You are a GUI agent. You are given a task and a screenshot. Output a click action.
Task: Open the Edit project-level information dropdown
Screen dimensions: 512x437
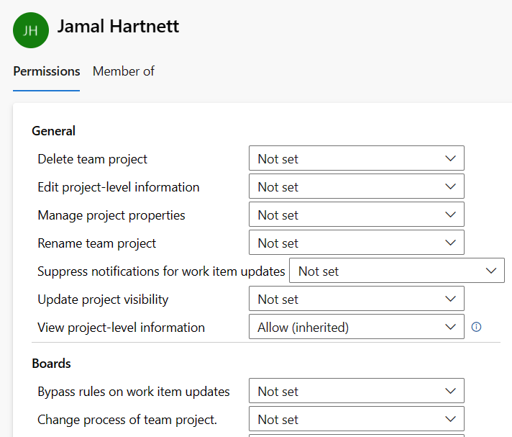(356, 186)
